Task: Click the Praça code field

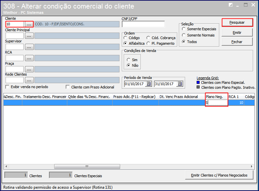Action: (x=15, y=69)
